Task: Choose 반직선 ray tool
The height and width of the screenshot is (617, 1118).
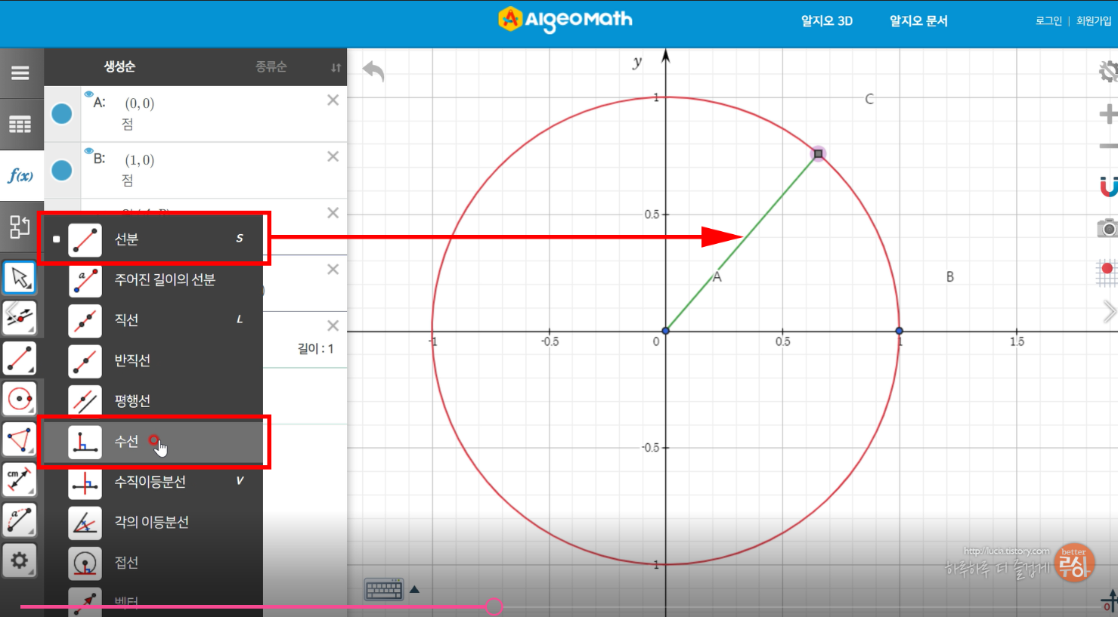Action: coord(153,361)
